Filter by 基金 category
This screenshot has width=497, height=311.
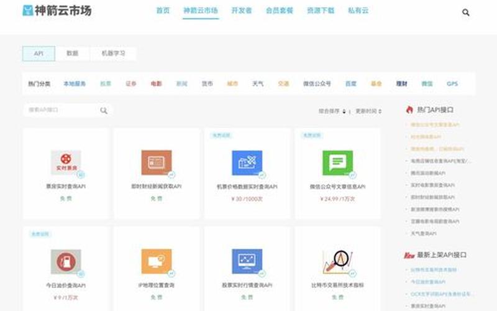point(376,84)
